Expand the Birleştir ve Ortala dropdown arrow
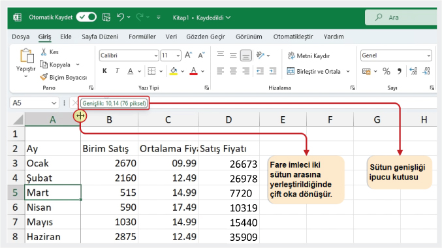The image size is (442, 248). point(348,71)
